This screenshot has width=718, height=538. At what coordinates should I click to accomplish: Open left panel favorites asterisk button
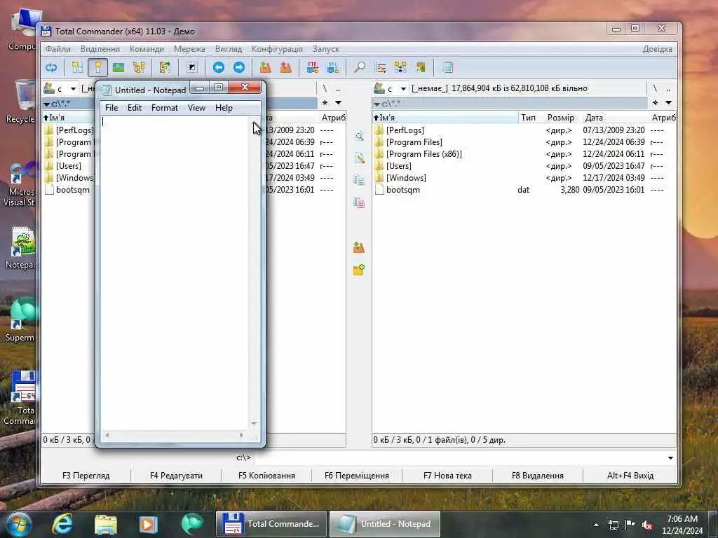325,103
